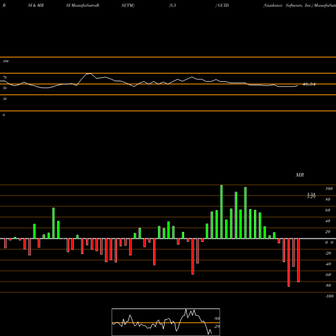Click the -20 label on MR axis

pyautogui.click(x=328, y=253)
